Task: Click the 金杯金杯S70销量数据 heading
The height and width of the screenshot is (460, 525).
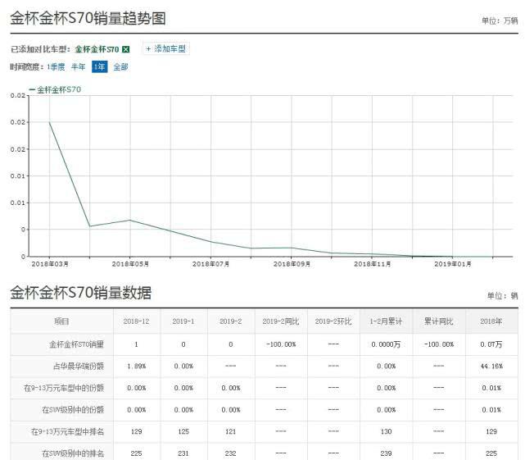Action: click(81, 293)
